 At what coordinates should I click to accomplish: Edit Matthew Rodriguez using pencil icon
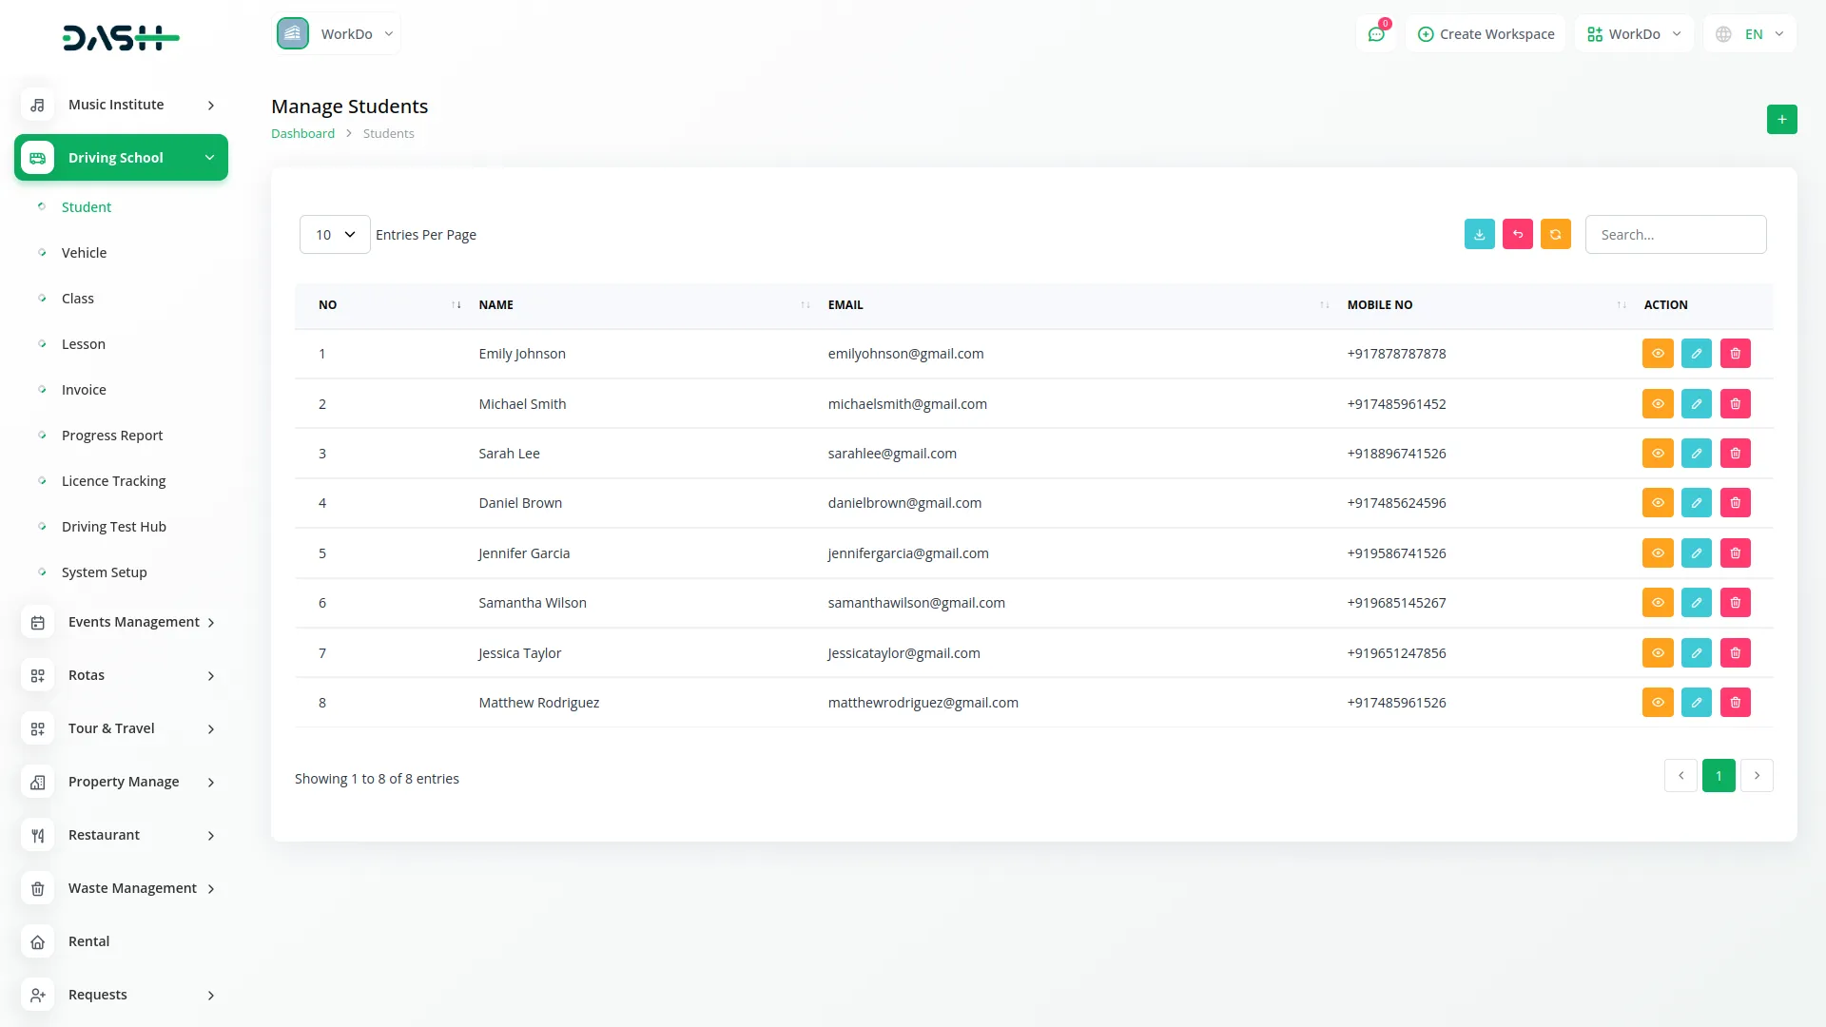(1696, 703)
